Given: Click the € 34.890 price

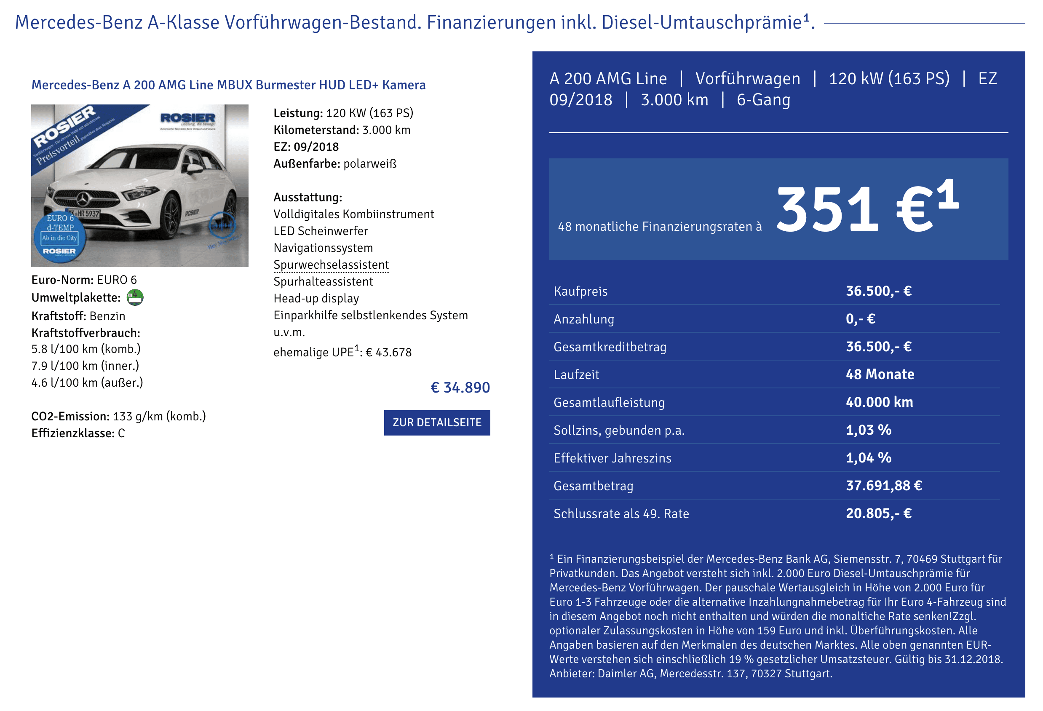Looking at the screenshot, I should tap(460, 388).
